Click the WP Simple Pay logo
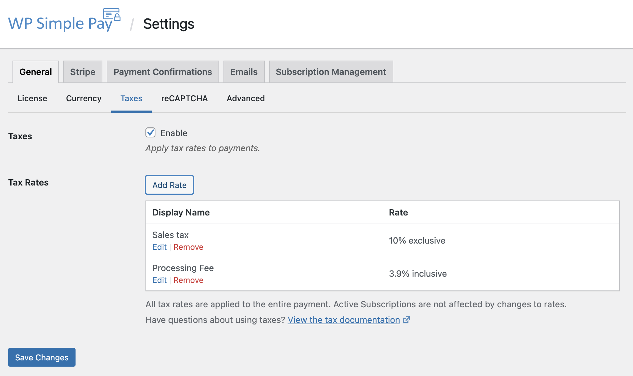This screenshot has height=376, width=633. click(64, 21)
